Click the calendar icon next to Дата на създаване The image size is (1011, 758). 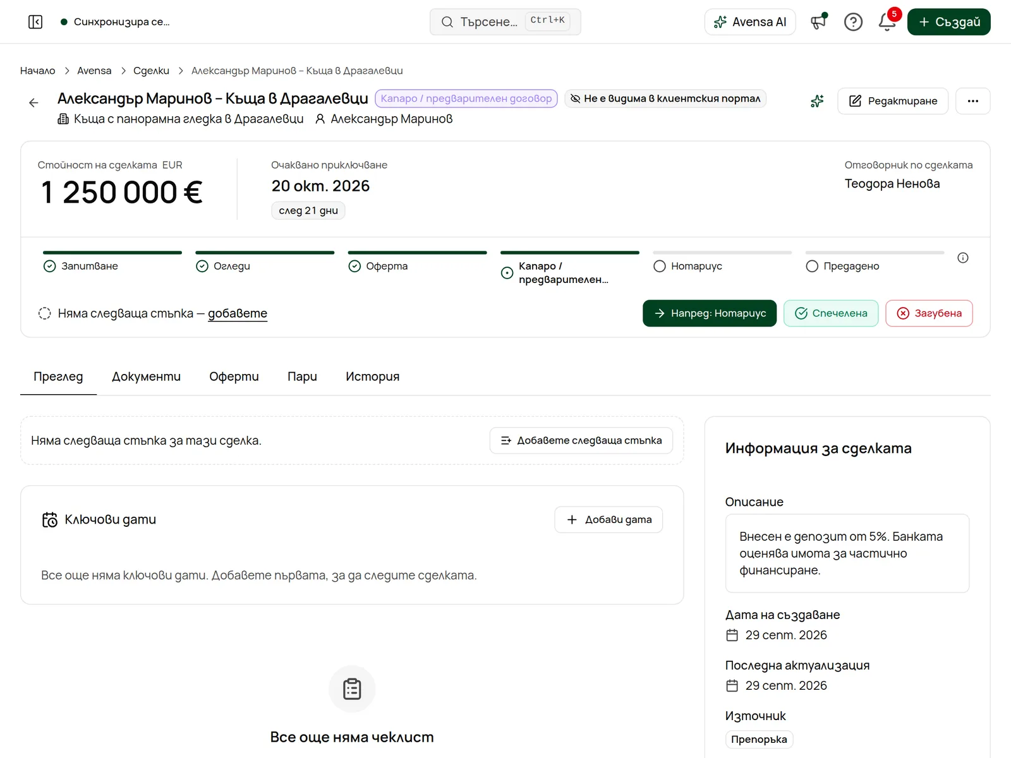point(732,635)
